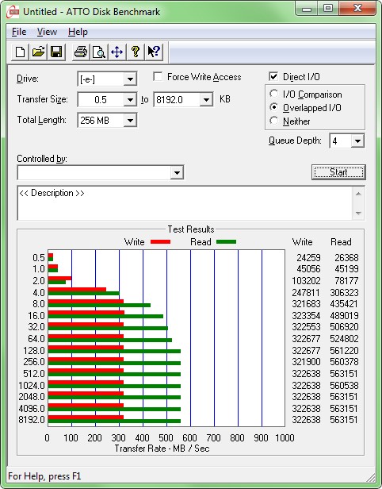Screen dimensions: 382x489
Task: Open a benchmark file with folder icon
Action: click(38, 52)
